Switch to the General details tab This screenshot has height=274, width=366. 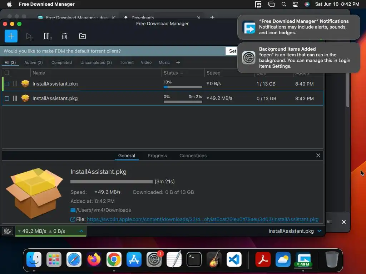click(127, 156)
